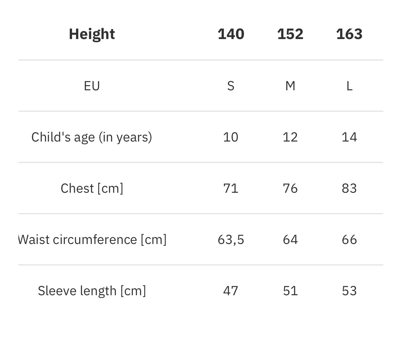Click the child's age value 14
This screenshot has height=343, width=402.
click(x=349, y=137)
